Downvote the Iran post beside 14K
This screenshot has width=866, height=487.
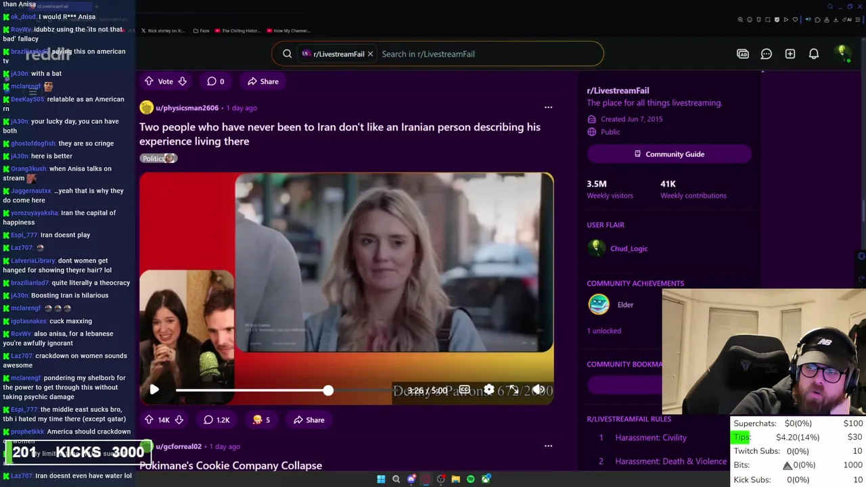[179, 420]
